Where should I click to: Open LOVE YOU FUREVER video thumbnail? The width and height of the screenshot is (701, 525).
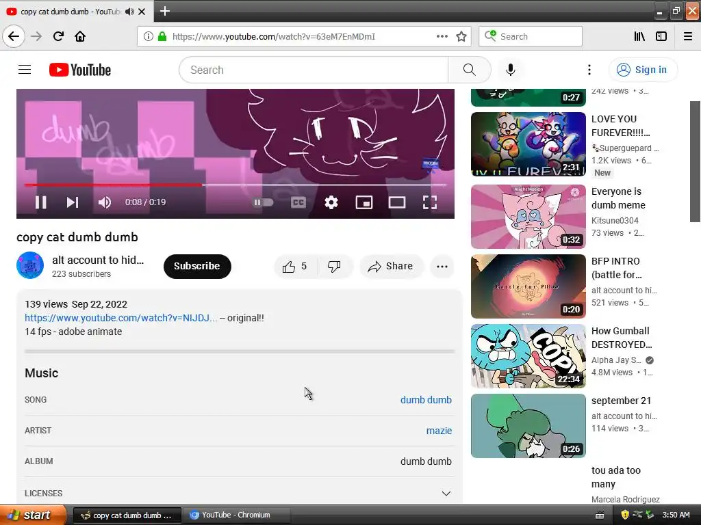pos(528,144)
